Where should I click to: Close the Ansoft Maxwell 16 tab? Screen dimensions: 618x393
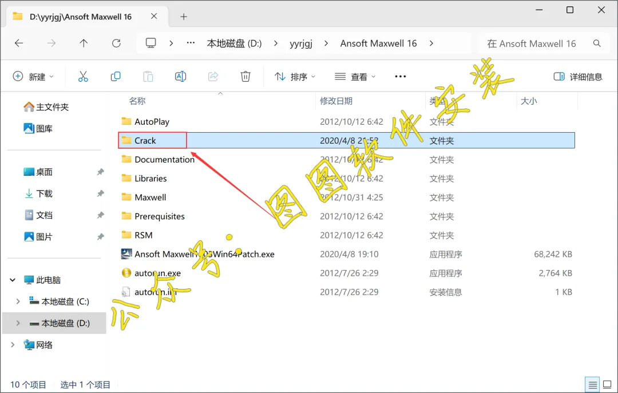click(154, 16)
